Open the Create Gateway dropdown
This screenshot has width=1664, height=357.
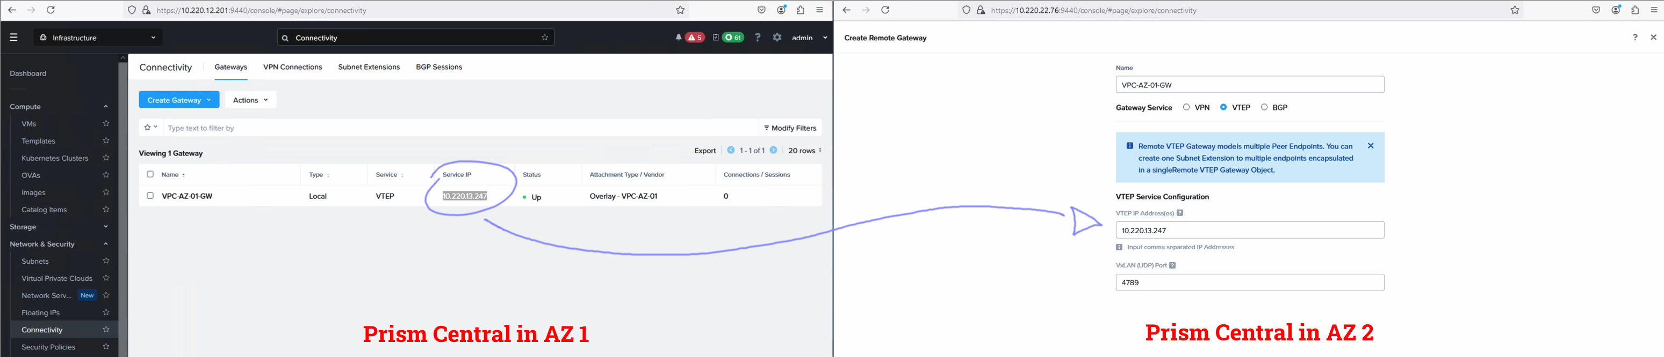[179, 100]
